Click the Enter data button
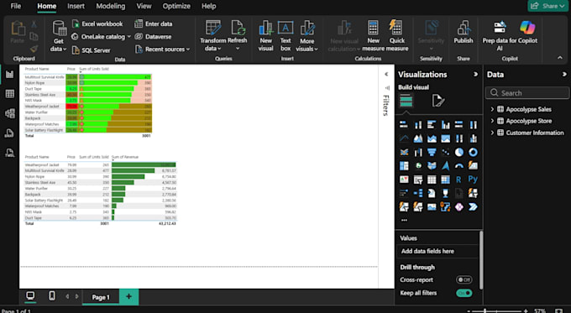The image size is (571, 313). click(154, 23)
